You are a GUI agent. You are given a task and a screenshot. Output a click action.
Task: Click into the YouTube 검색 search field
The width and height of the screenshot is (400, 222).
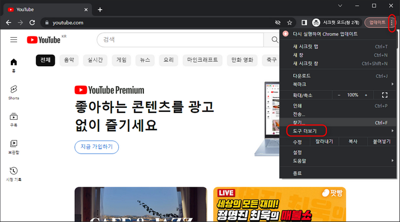point(181,40)
